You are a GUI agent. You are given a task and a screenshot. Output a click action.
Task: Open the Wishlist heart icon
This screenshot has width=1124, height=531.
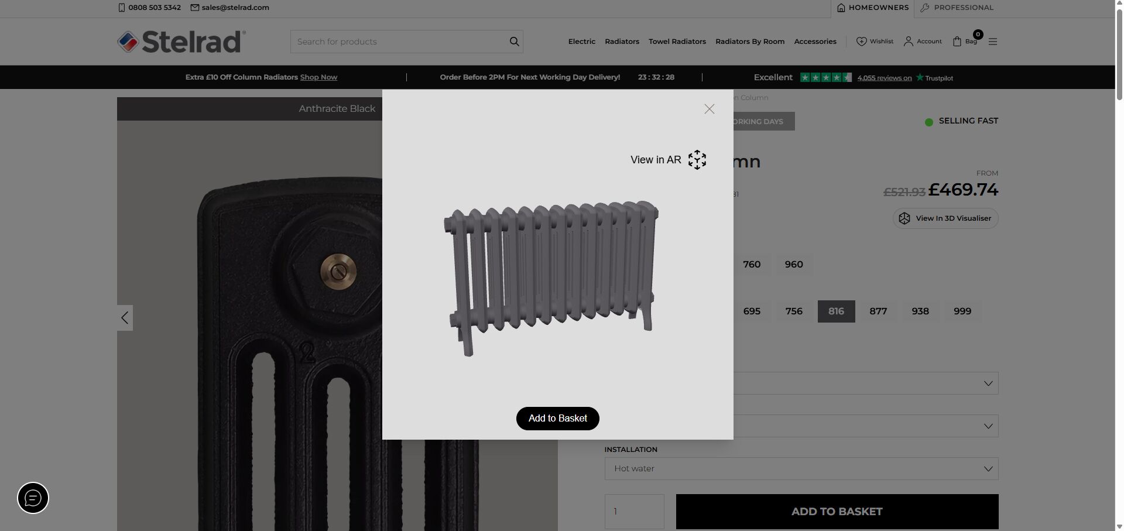(861, 42)
